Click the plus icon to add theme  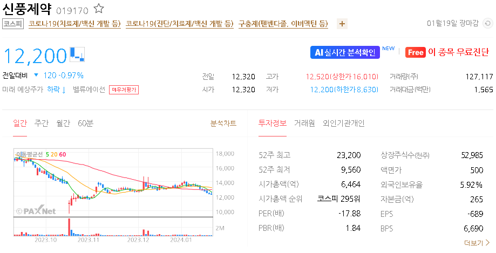[342, 24]
